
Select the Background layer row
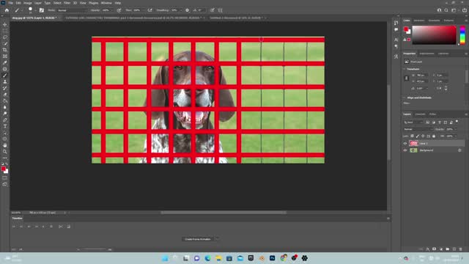point(433,150)
